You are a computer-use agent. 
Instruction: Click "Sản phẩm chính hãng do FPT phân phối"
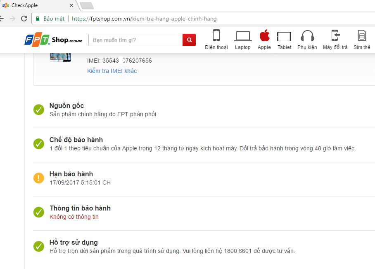tap(103, 114)
